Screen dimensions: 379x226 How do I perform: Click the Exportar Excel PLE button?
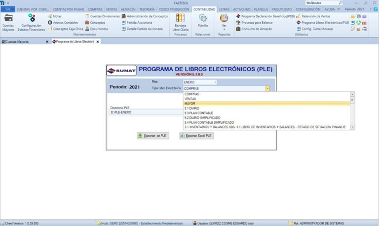[x=196, y=135]
